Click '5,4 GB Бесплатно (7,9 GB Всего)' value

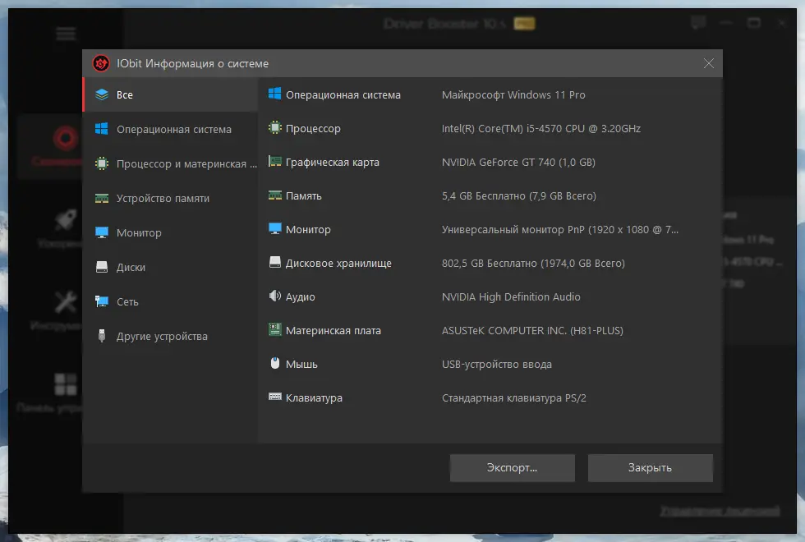pyautogui.click(x=519, y=196)
